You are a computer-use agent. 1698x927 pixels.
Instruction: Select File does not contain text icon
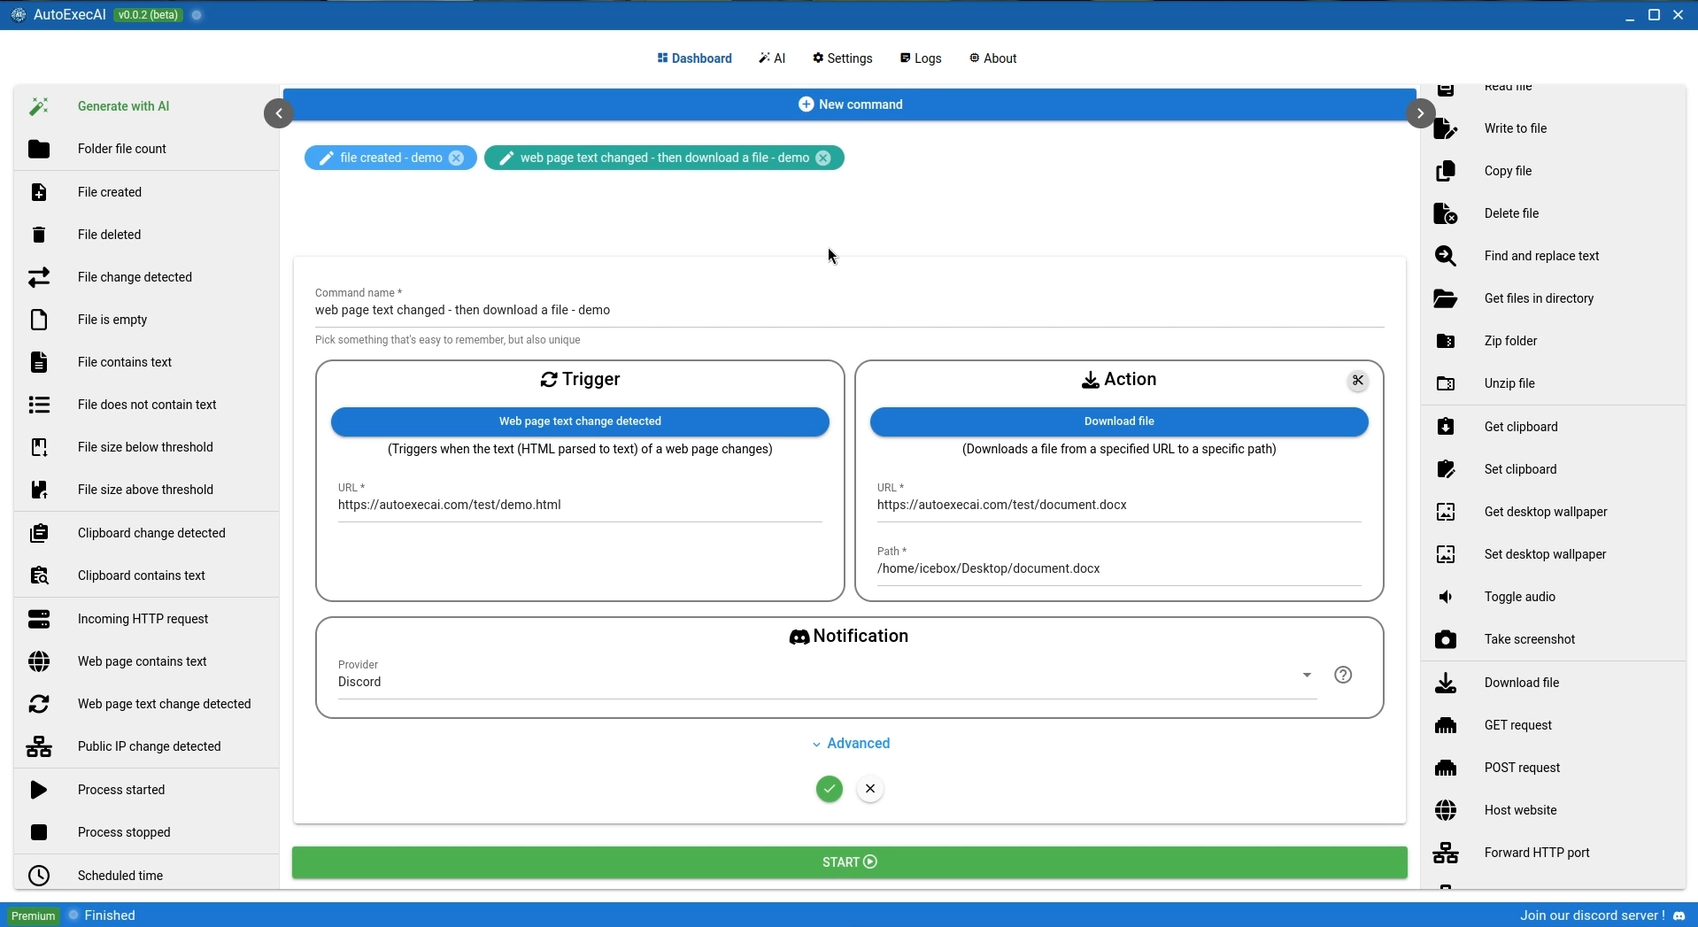point(39,405)
